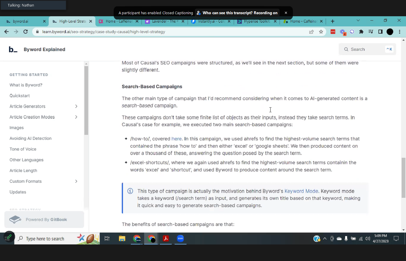Switch to the Instantly.ai browser tab
406x261 pixels.
pyautogui.click(x=211, y=21)
